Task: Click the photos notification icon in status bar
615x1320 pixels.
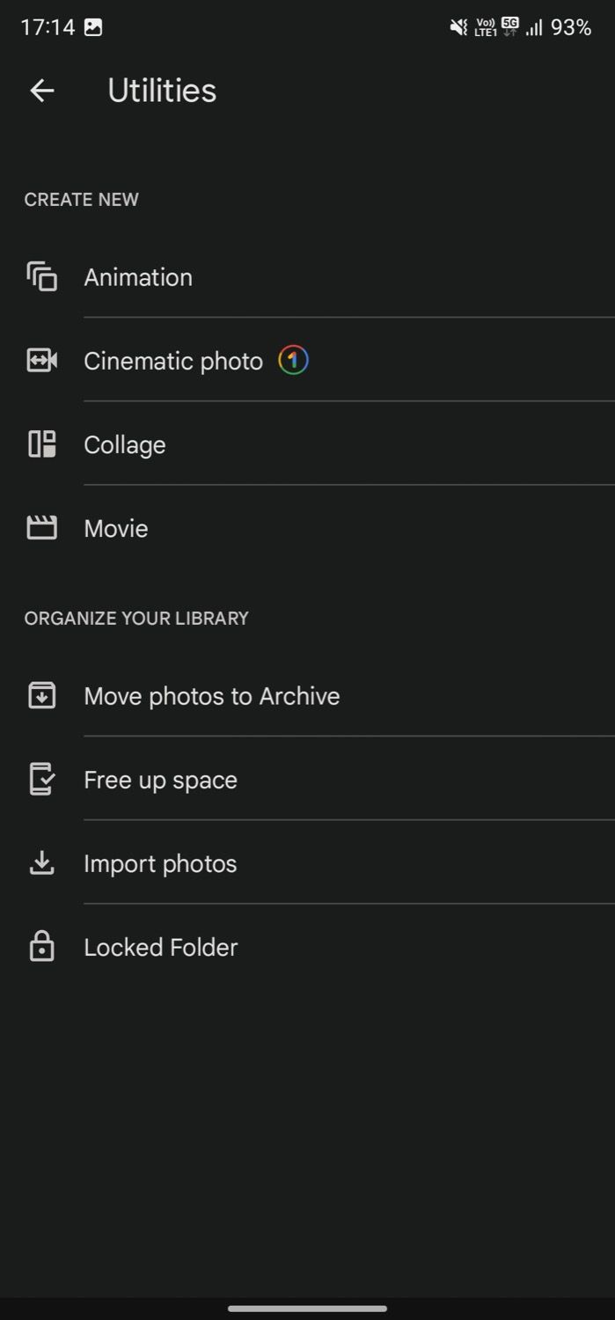Action: (x=94, y=27)
